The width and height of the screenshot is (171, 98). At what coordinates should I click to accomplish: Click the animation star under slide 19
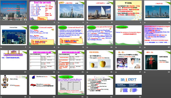tap(1, 97)
